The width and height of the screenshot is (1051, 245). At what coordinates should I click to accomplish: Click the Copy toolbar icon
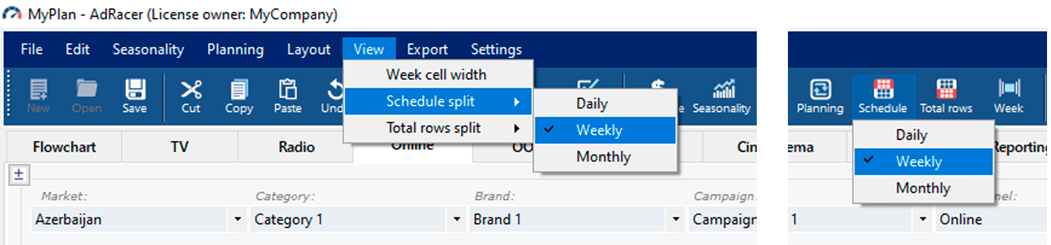[x=239, y=96]
